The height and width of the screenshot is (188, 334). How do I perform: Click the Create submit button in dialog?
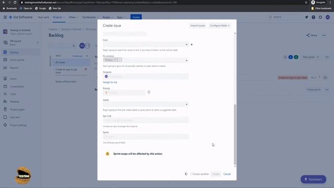click(x=216, y=174)
